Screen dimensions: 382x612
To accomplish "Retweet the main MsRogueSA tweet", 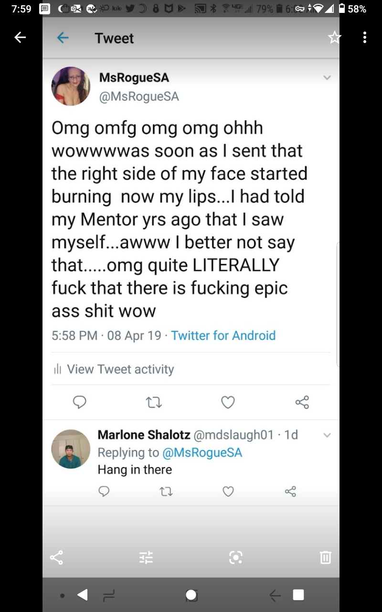I will click(x=154, y=403).
